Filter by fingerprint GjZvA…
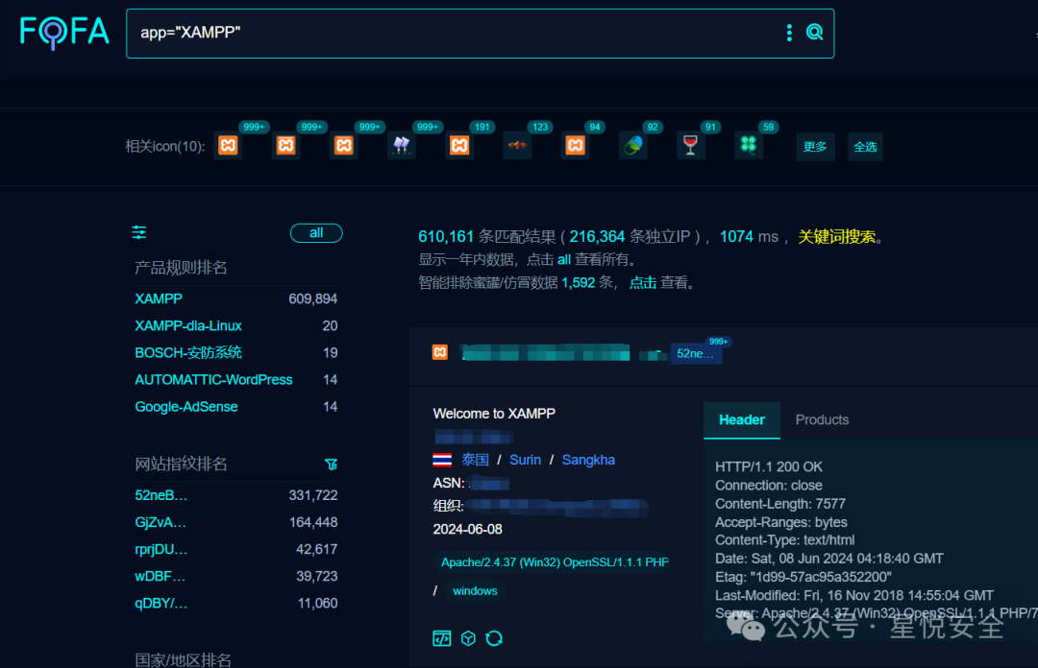Viewport: 1038px width, 668px height. [161, 522]
